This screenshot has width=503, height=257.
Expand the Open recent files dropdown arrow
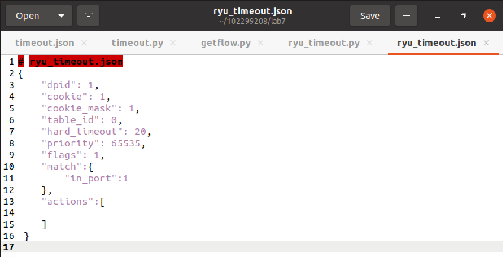(x=61, y=16)
